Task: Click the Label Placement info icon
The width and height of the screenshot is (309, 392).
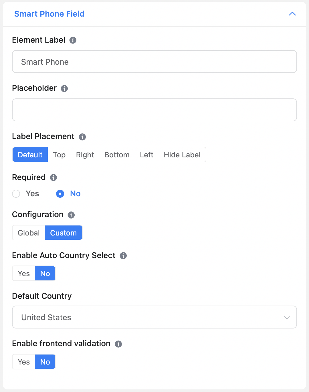Action: [x=82, y=137]
